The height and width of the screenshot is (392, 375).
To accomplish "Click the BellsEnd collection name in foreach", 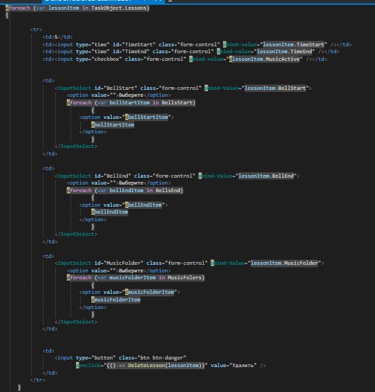I will tap(168, 190).
